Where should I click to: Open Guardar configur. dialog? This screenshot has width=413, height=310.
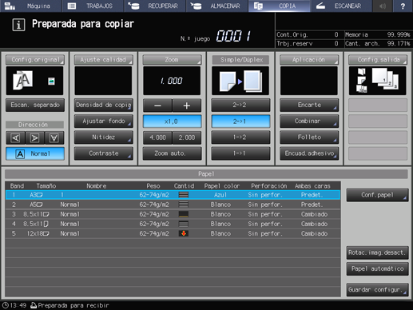point(377,289)
